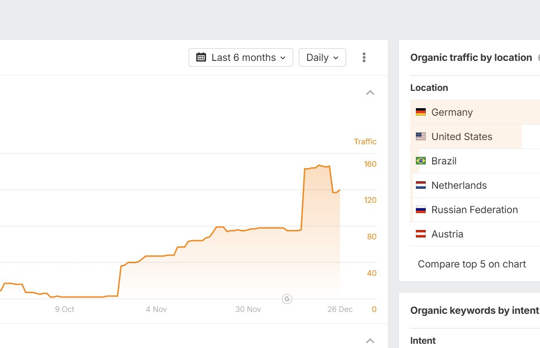Click the Compare top 5 on chart button
This screenshot has height=348, width=540.
(x=472, y=264)
